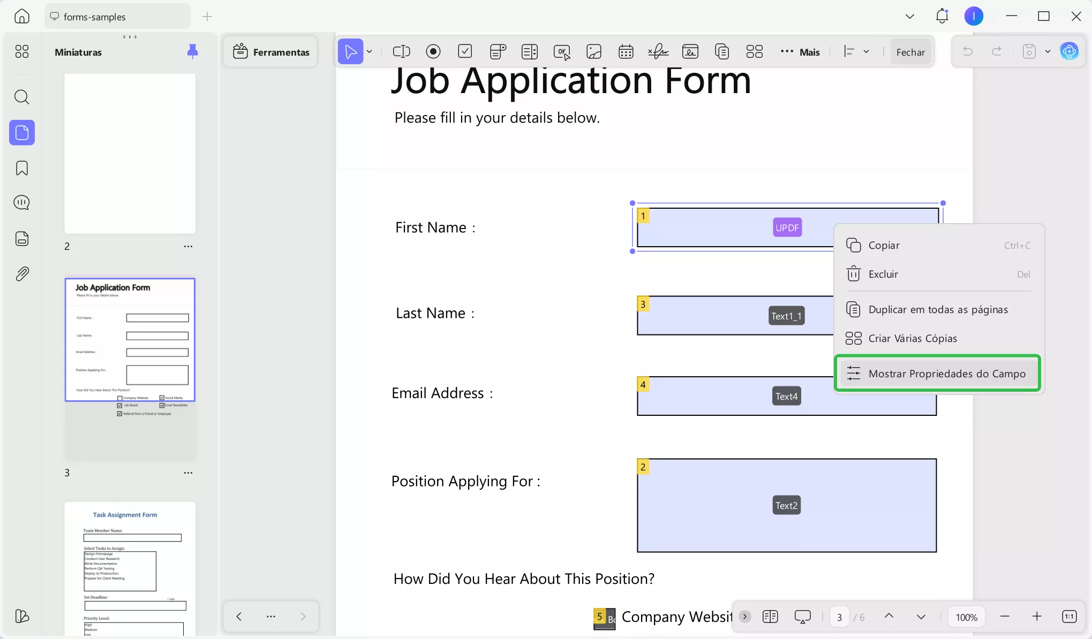Toggle the 1:1 actual size button
Image resolution: width=1092 pixels, height=639 pixels.
click(x=1069, y=617)
